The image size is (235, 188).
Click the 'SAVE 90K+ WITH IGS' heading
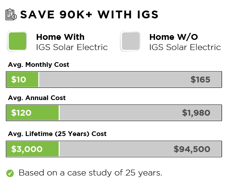click(89, 15)
